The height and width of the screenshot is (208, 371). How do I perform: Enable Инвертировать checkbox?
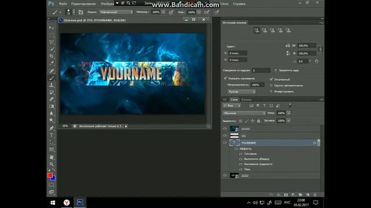pos(271,91)
